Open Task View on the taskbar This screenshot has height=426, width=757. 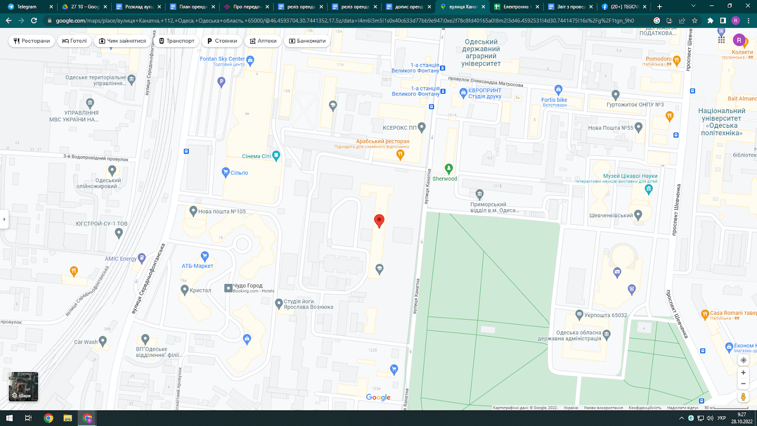click(x=28, y=418)
